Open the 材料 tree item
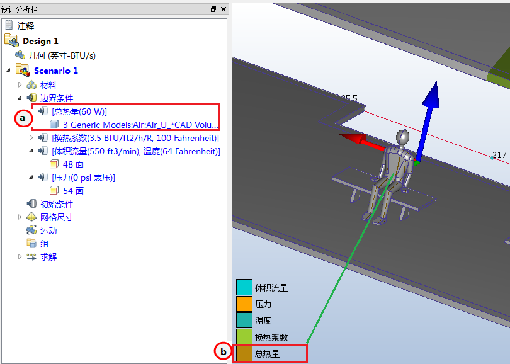This screenshot has height=364, width=510. (x=48, y=85)
